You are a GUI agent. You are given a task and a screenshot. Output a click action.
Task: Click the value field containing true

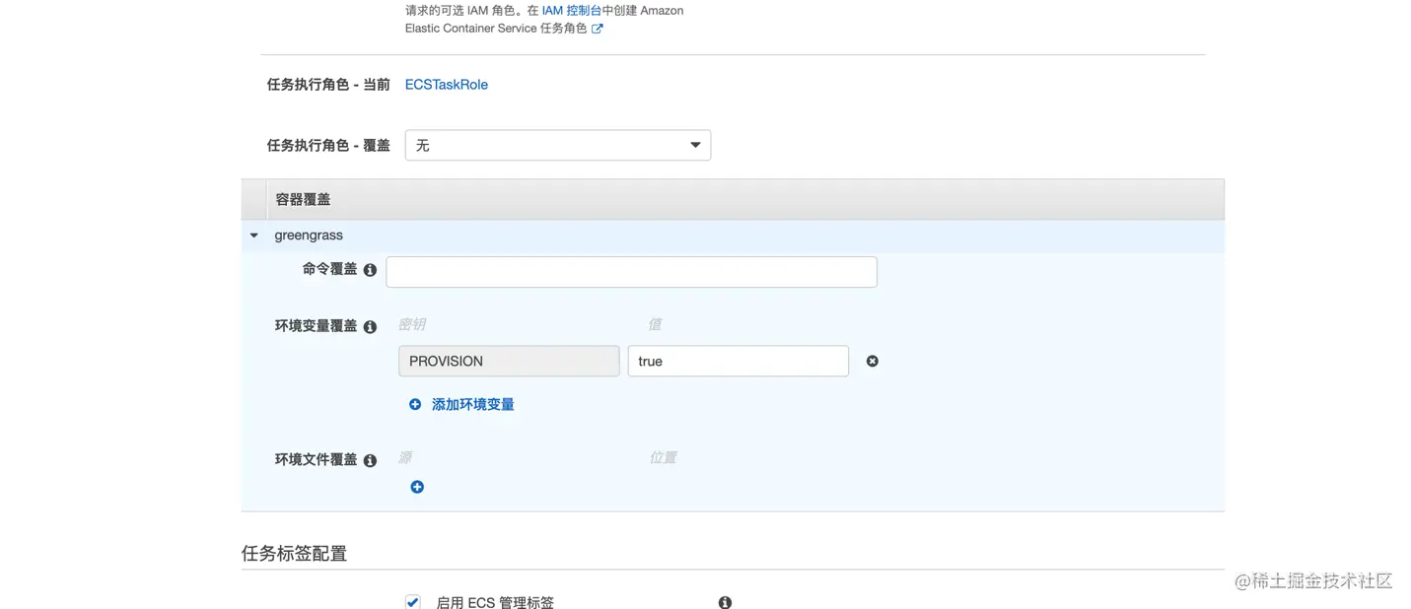click(738, 361)
